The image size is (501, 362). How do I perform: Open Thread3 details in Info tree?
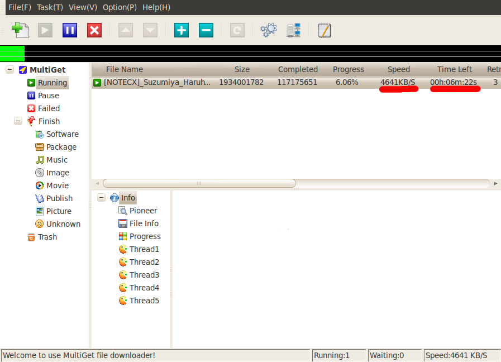point(144,275)
